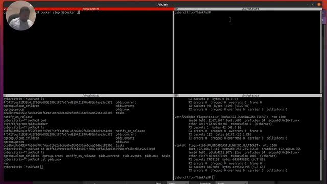Click the 'cd 0cff6339b9e13...' command line

[x=79, y=149]
